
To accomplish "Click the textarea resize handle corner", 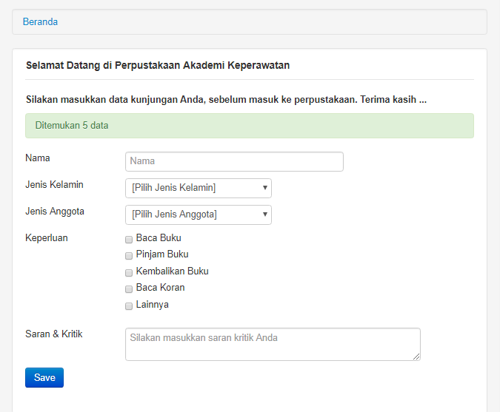I will [417, 357].
